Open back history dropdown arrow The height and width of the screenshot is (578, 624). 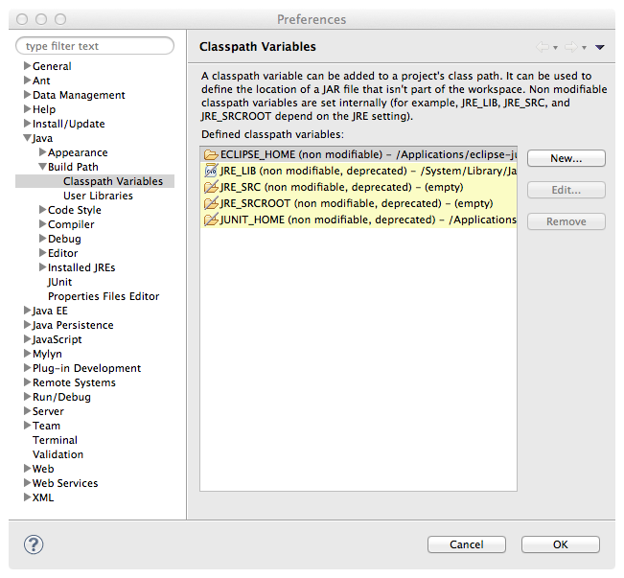click(555, 48)
